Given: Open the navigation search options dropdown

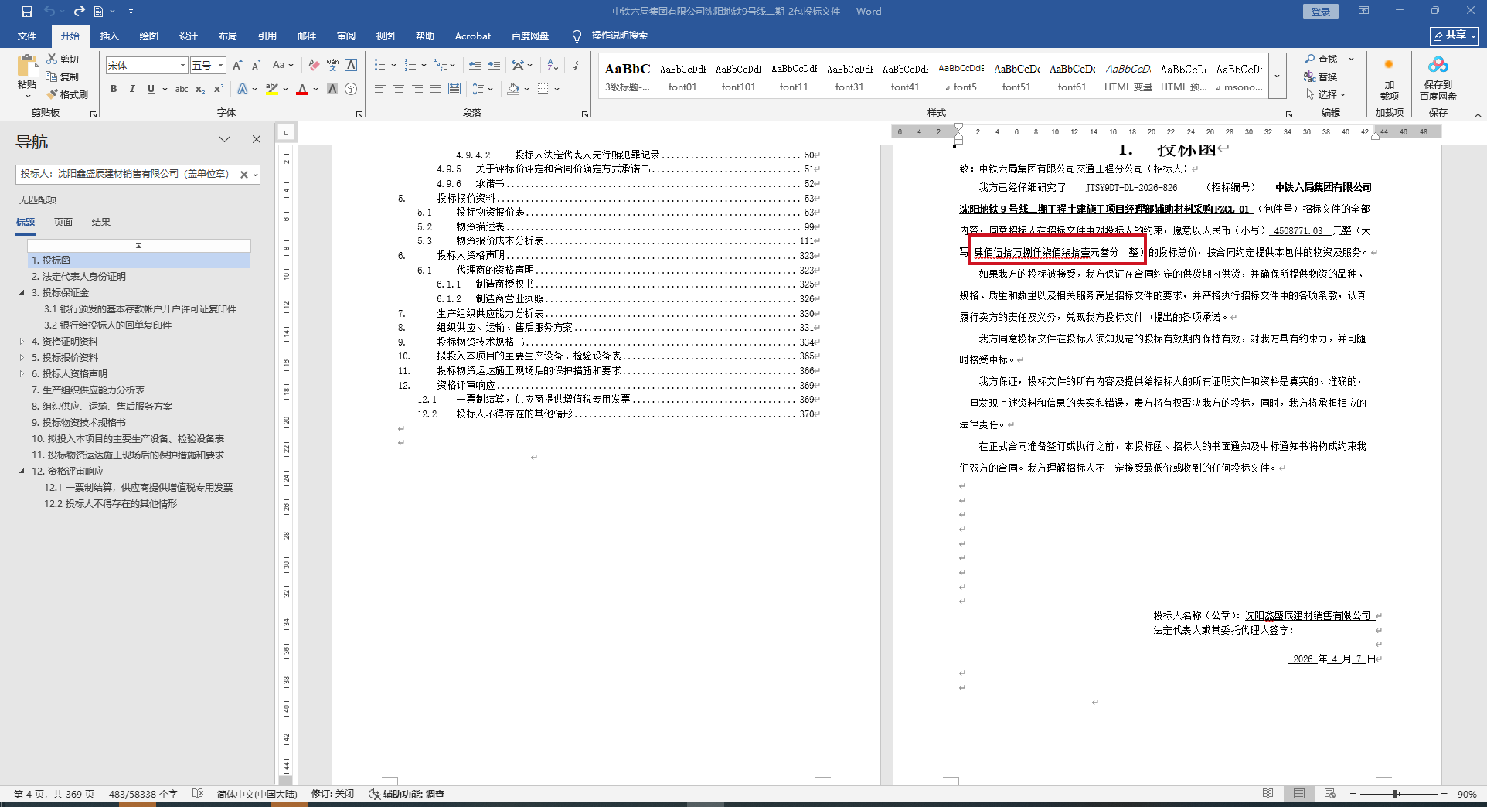Looking at the screenshot, I should [x=255, y=175].
